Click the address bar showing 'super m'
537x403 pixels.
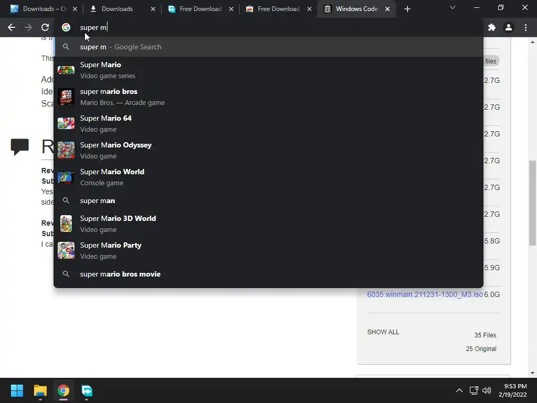pos(268,27)
